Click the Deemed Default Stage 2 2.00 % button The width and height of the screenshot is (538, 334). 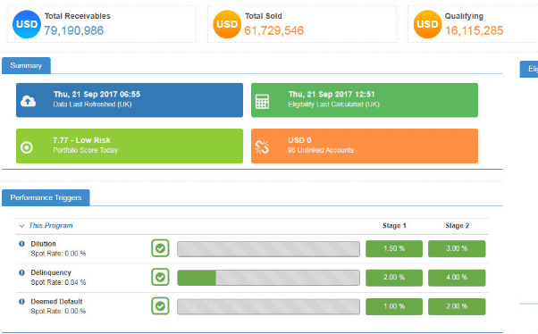click(457, 306)
